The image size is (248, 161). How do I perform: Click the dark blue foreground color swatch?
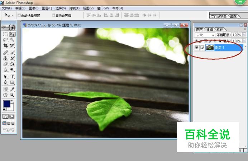7,104
